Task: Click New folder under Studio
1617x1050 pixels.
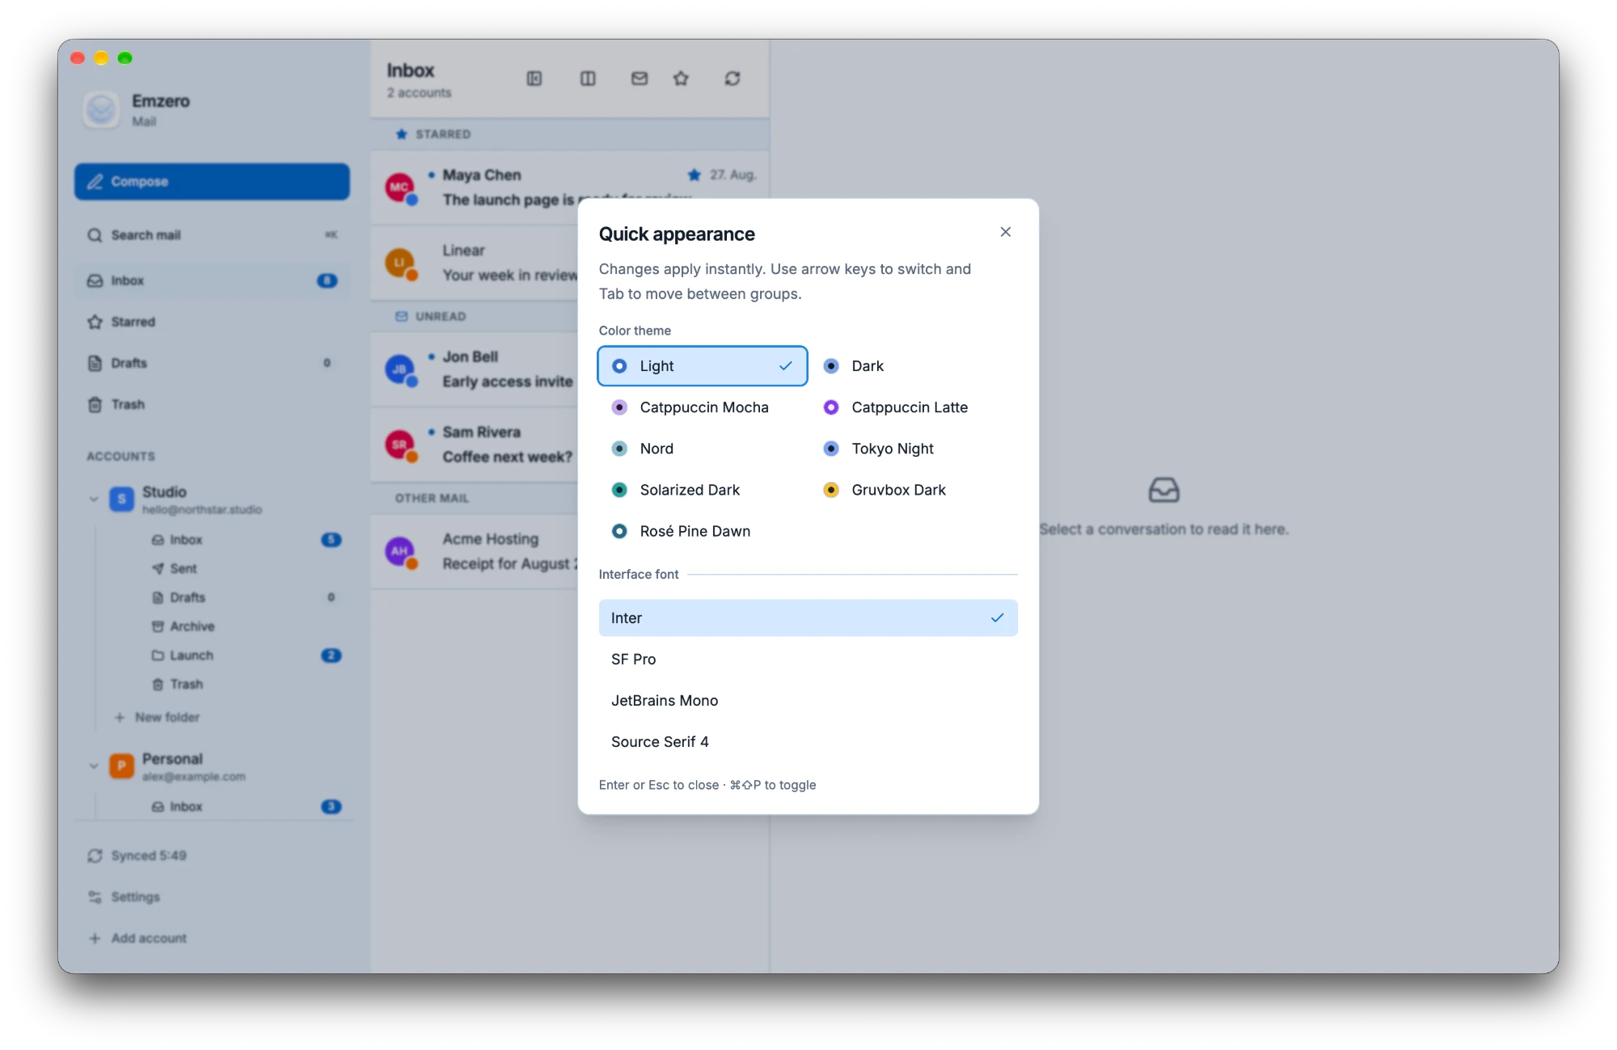Action: [157, 717]
